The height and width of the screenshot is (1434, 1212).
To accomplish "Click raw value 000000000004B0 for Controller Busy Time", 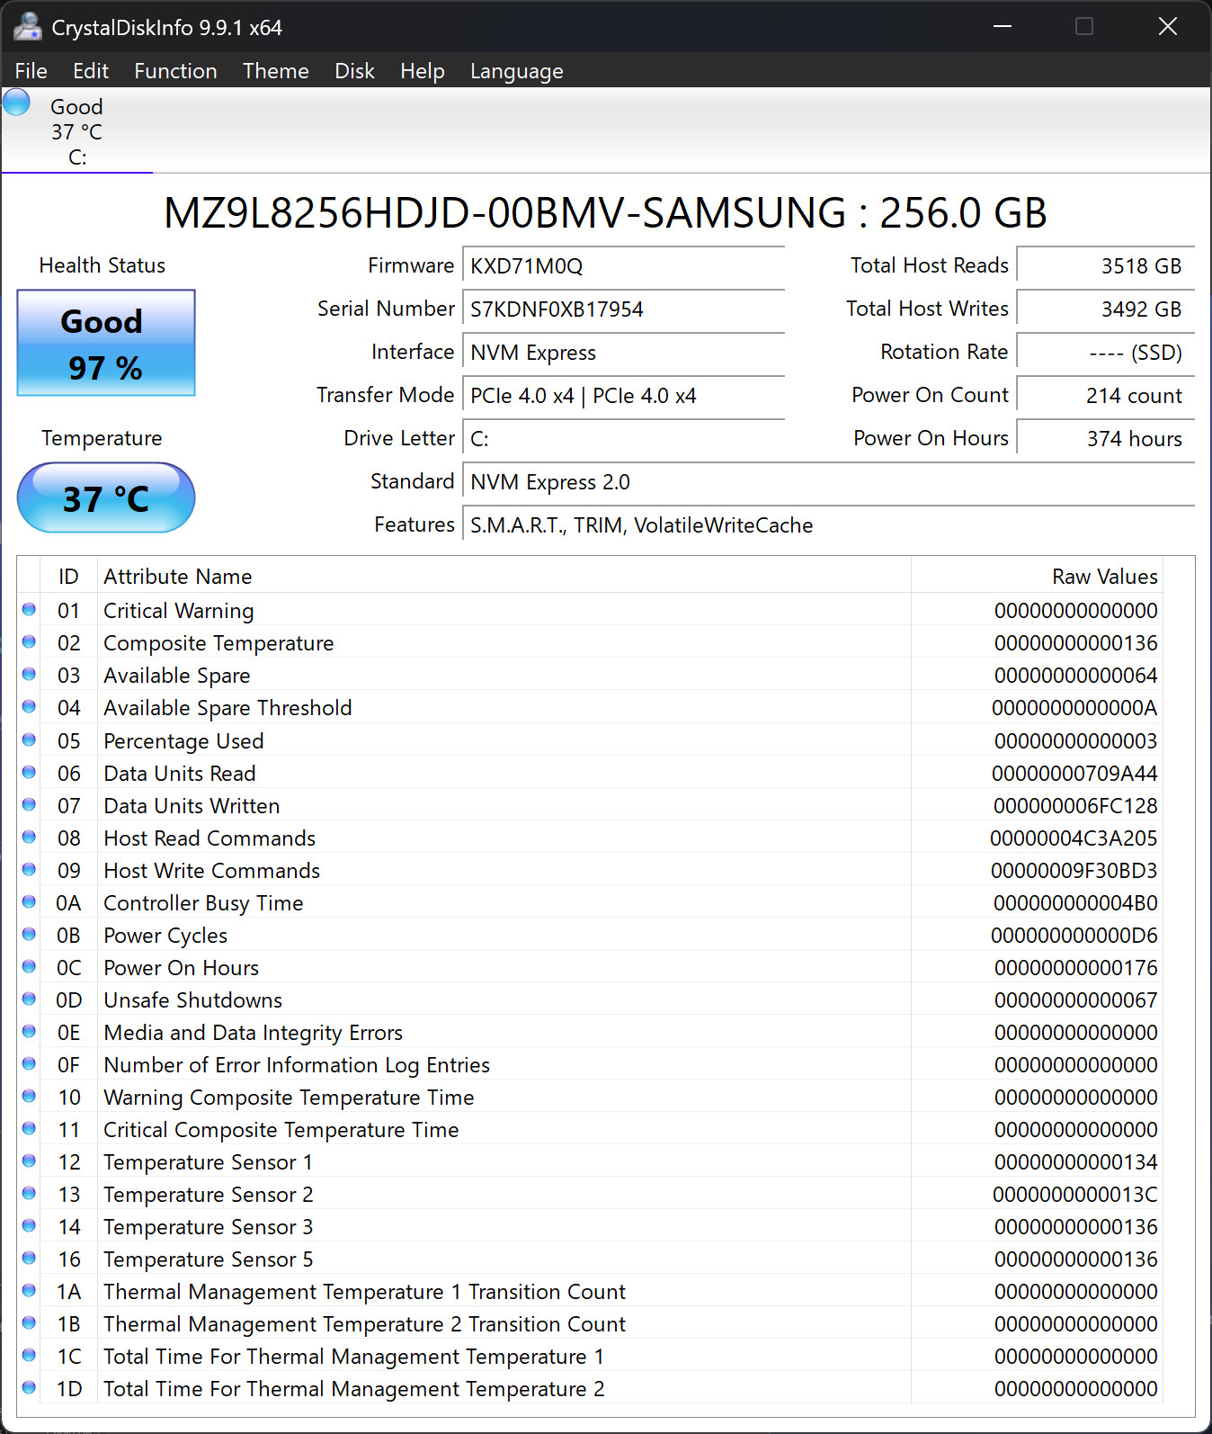I will (x=1075, y=903).
